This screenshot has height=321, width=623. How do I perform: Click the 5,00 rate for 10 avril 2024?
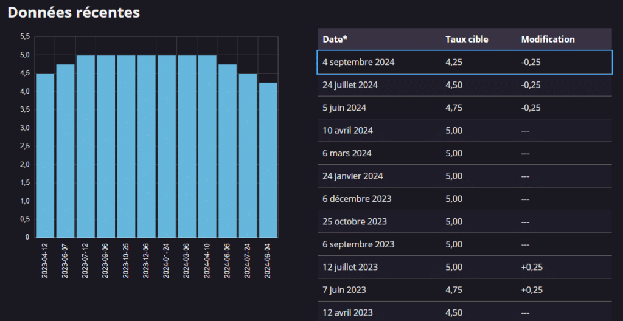point(454,130)
